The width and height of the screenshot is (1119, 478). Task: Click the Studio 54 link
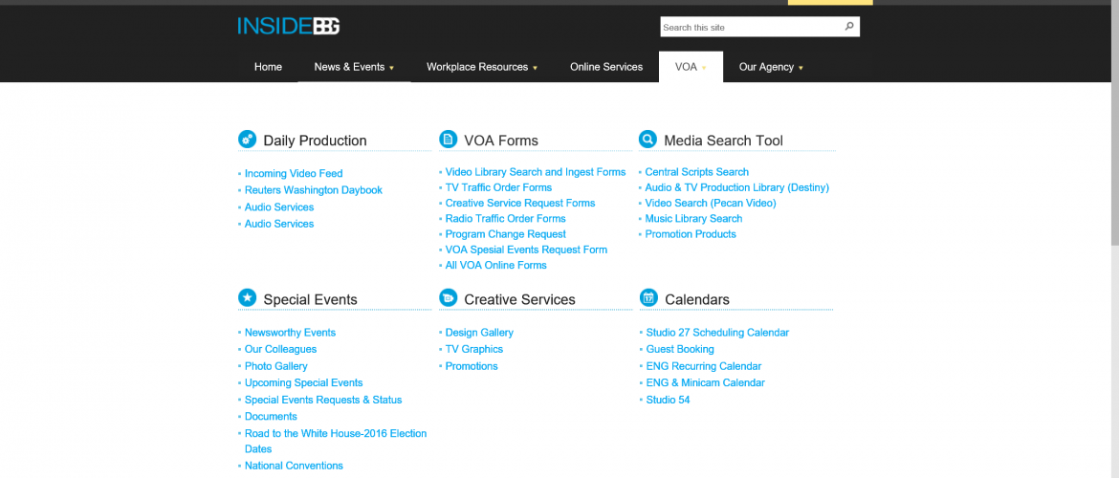click(668, 400)
